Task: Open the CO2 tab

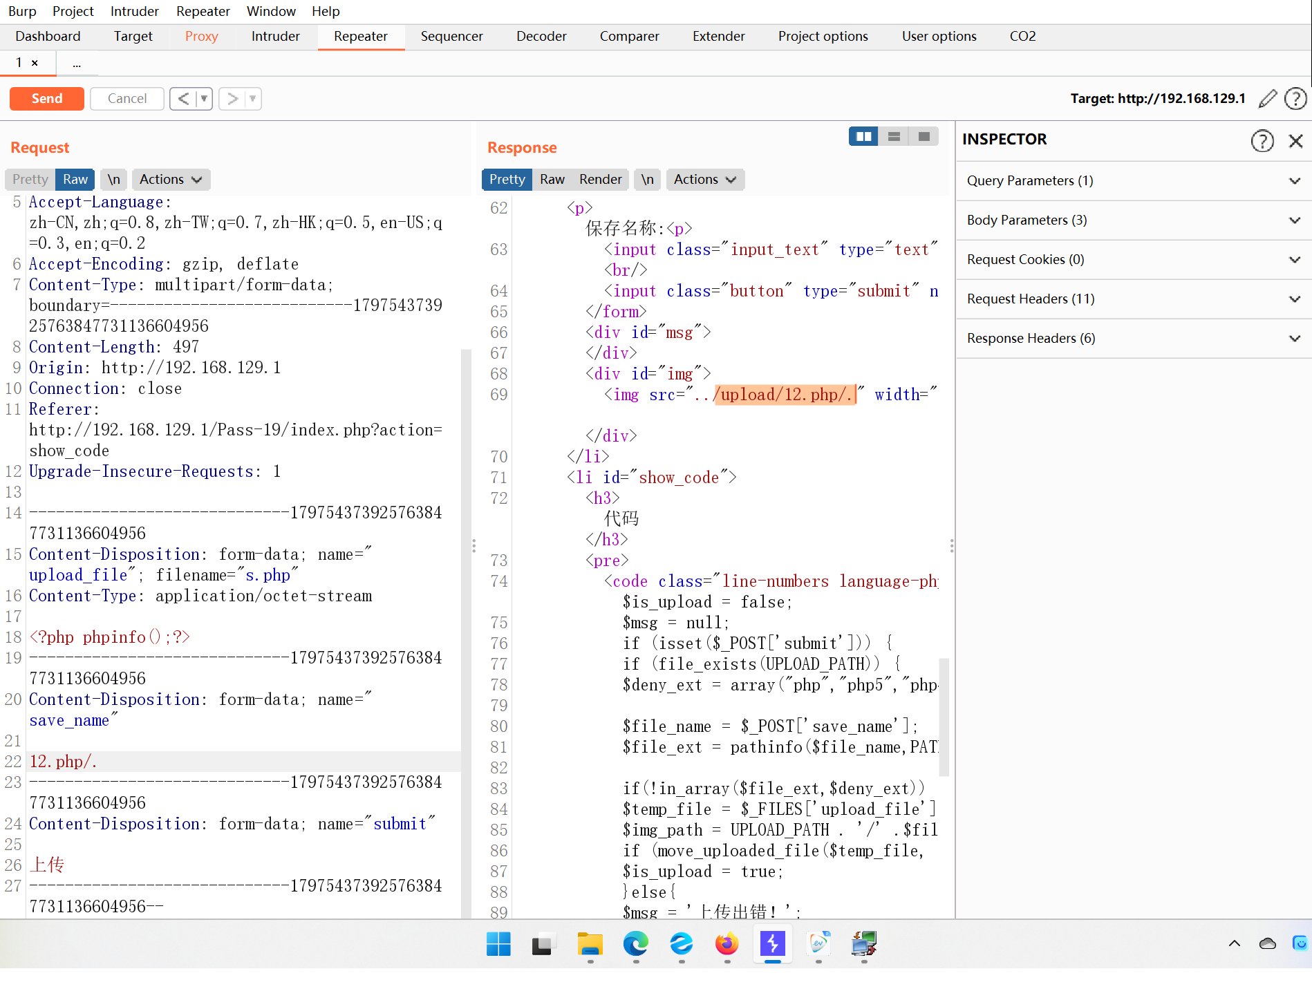Action: [x=1022, y=37]
